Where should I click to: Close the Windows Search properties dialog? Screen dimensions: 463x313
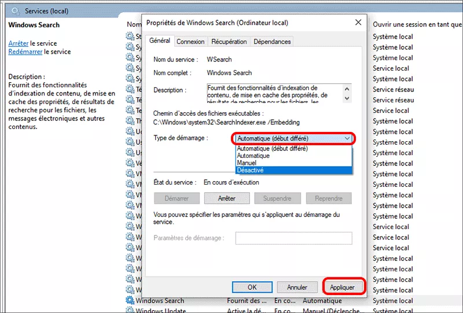(x=357, y=23)
